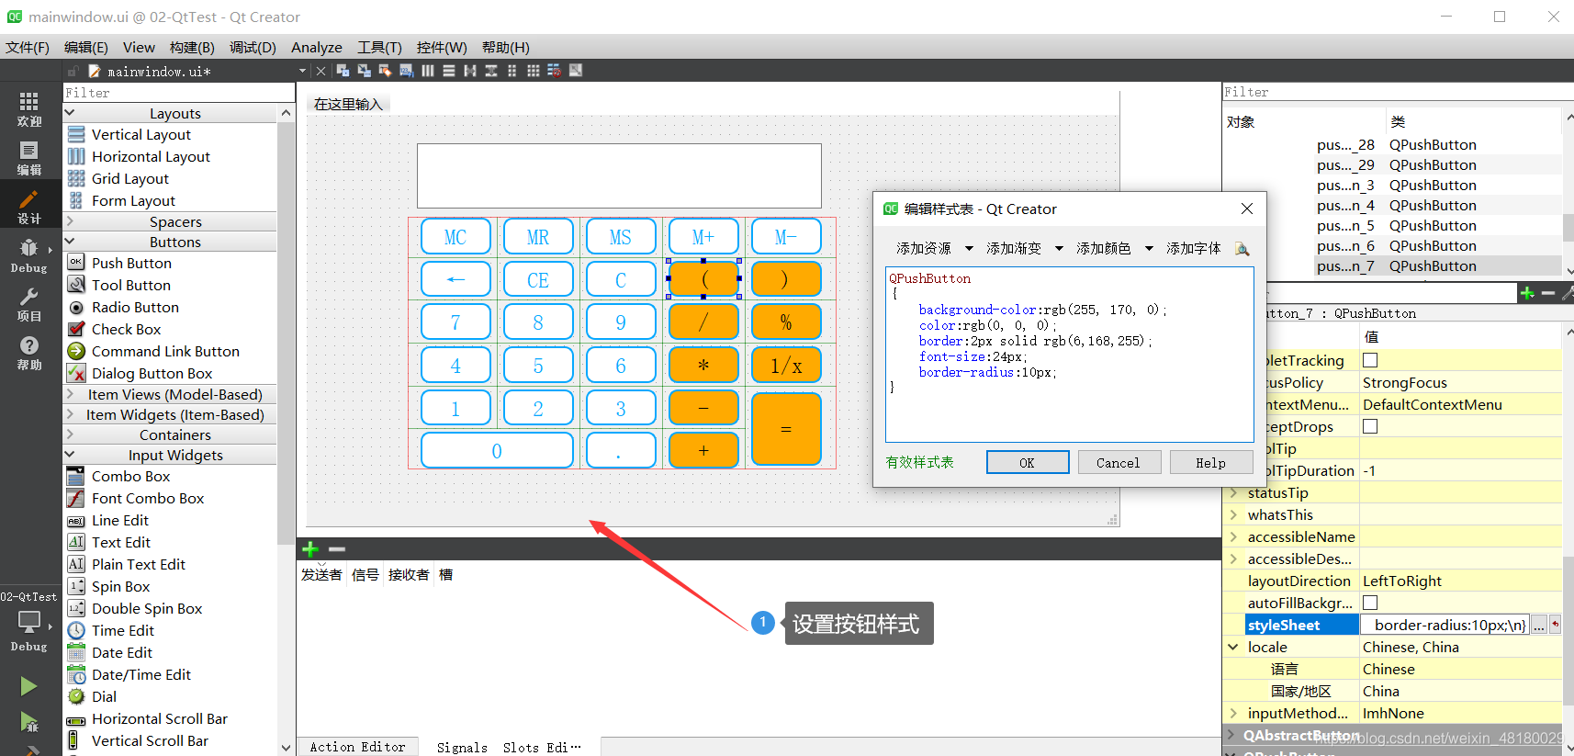
Task: Open the 工具(T) menu
Action: pyautogui.click(x=379, y=47)
